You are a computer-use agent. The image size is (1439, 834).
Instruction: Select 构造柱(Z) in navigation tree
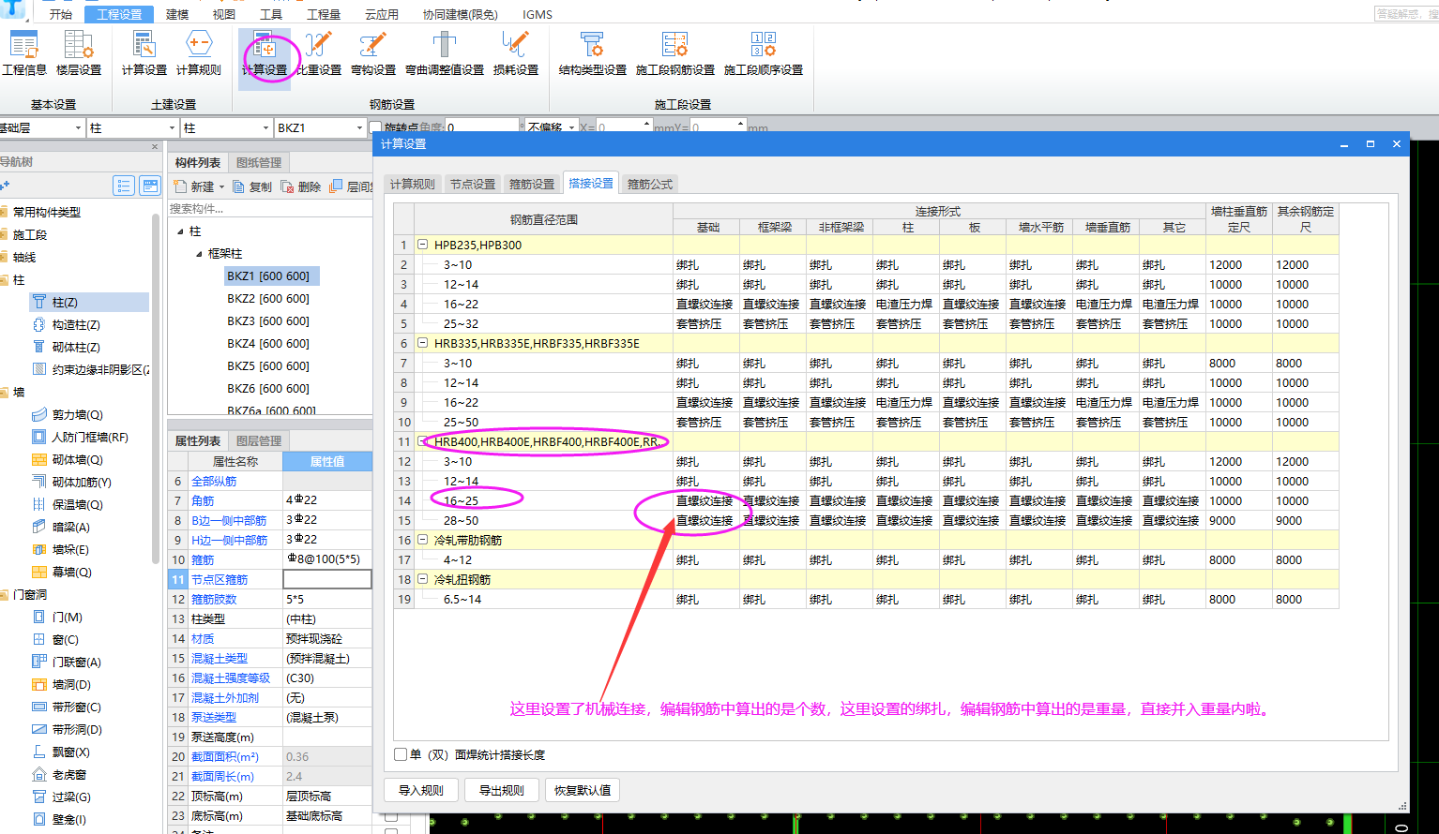point(76,325)
